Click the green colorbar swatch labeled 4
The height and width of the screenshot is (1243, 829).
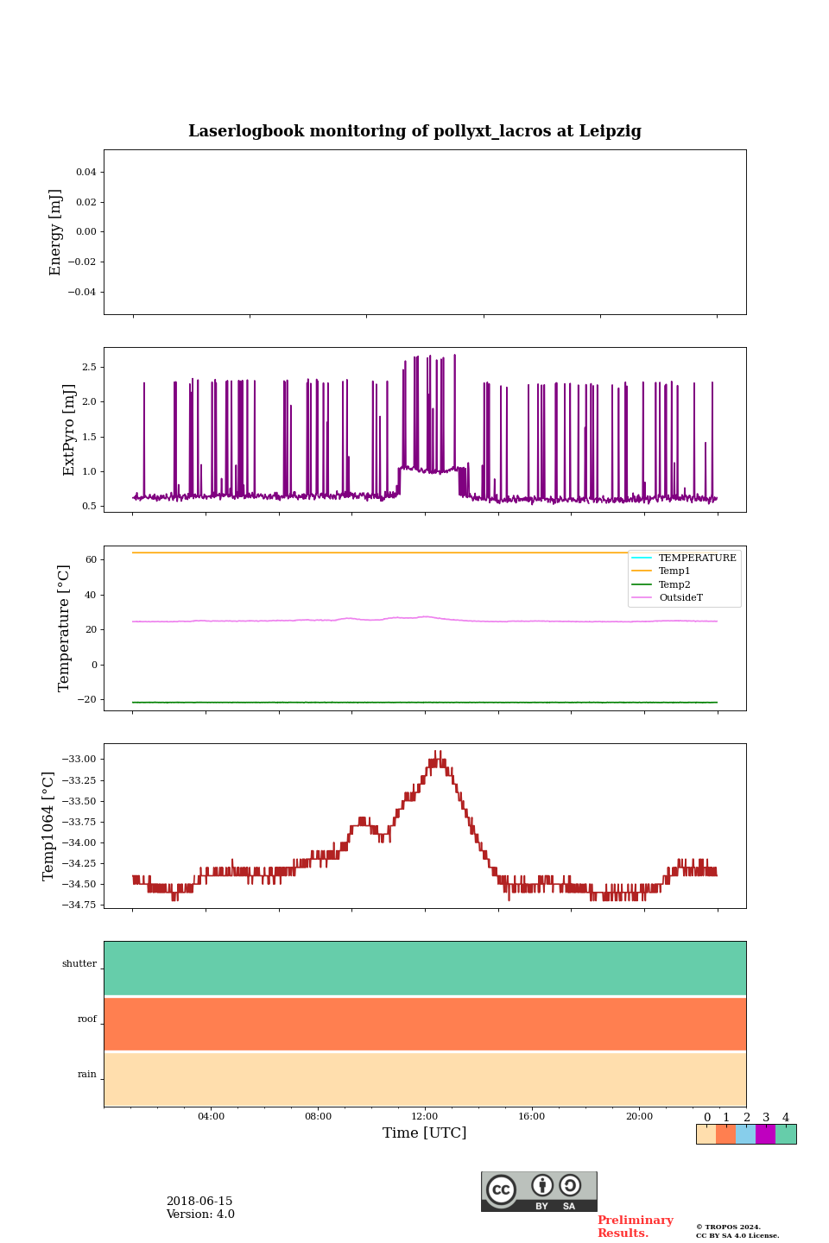point(786,1134)
